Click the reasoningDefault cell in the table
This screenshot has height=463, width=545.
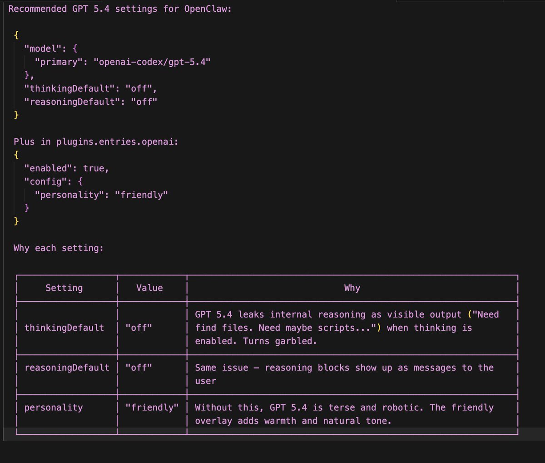click(67, 368)
